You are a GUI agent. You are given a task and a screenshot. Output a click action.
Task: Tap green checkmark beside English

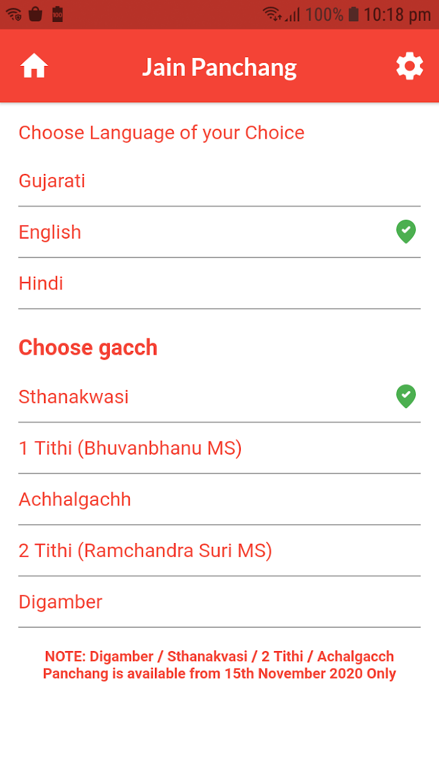tap(406, 232)
